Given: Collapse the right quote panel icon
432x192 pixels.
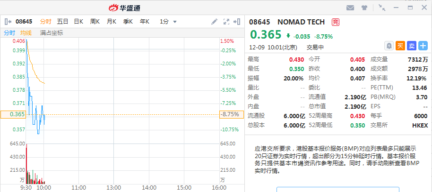Looking at the screenshot, I should click(238, 22).
